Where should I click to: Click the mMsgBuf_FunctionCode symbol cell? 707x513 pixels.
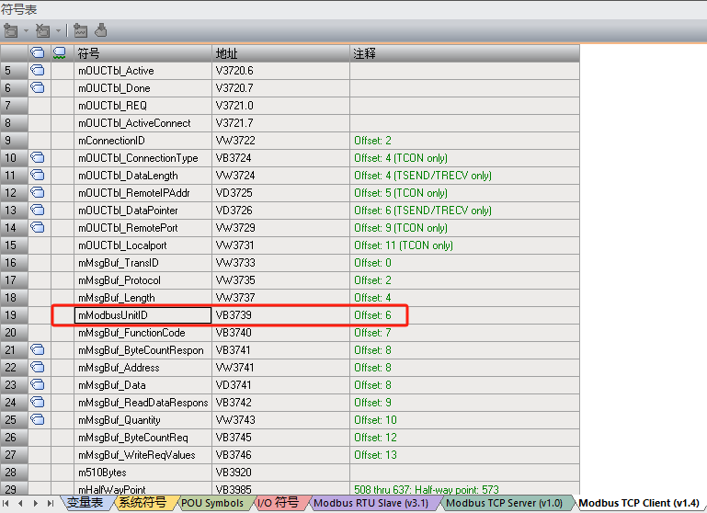143,332
